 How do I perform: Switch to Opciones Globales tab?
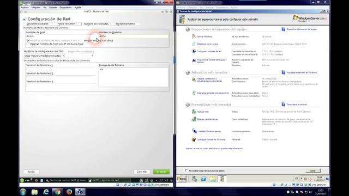click(38, 24)
